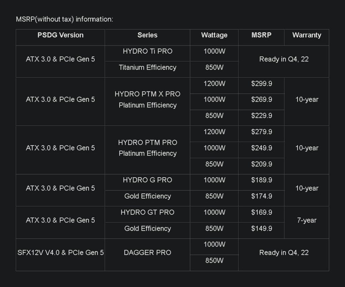Select the $269.9 MSRP value
The width and height of the screenshot is (345, 287).
(x=261, y=100)
